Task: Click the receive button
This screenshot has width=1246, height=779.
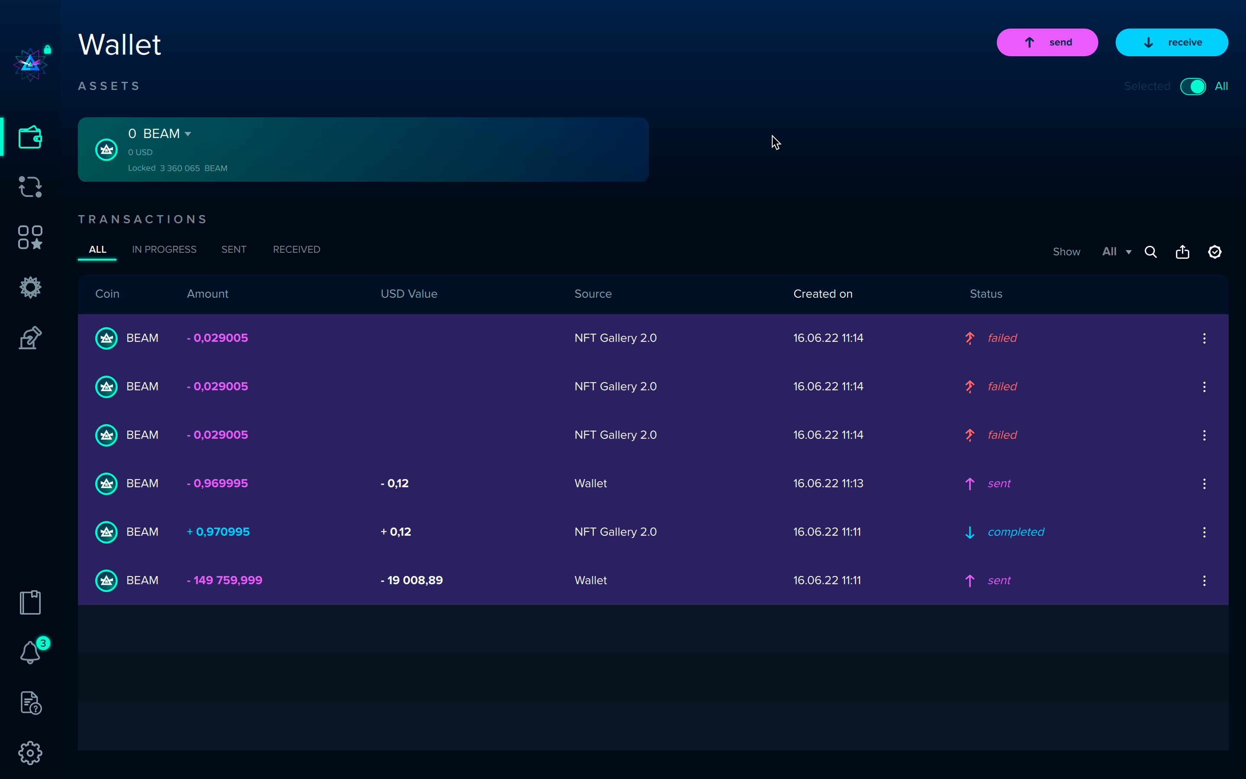Action: tap(1171, 42)
